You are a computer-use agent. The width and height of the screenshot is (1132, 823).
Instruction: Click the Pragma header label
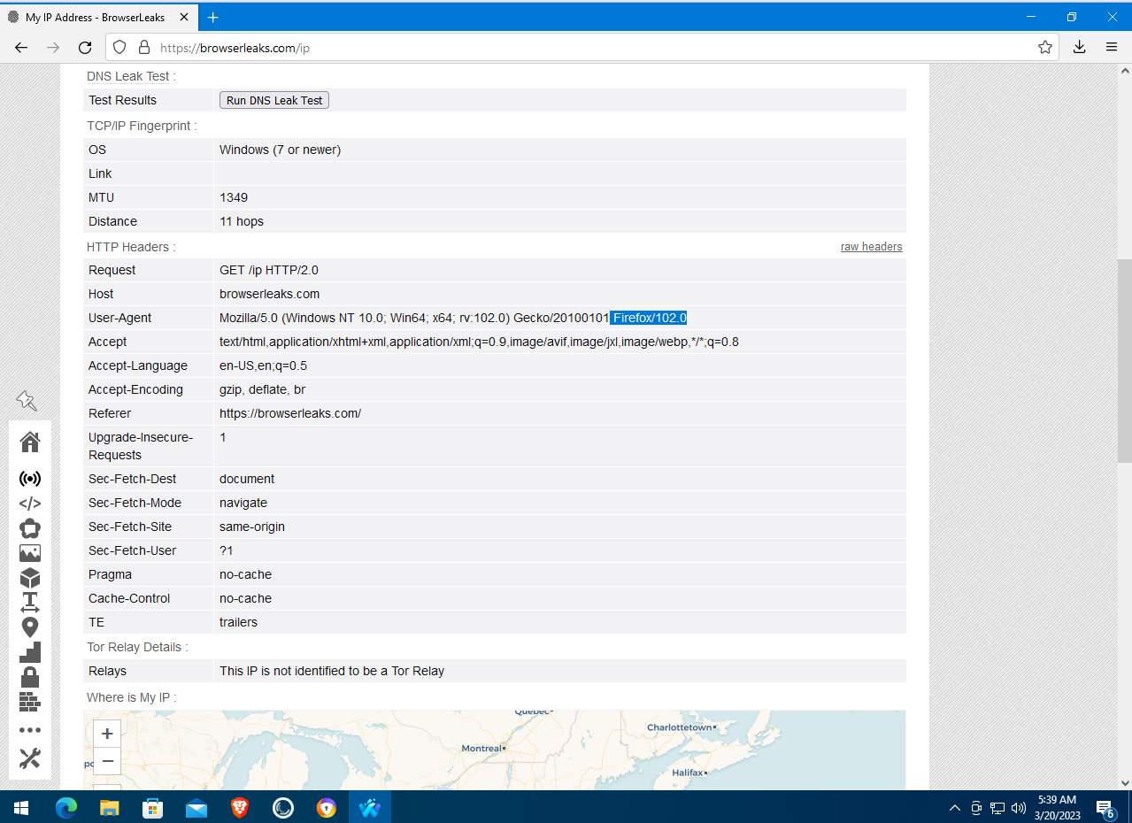[110, 574]
